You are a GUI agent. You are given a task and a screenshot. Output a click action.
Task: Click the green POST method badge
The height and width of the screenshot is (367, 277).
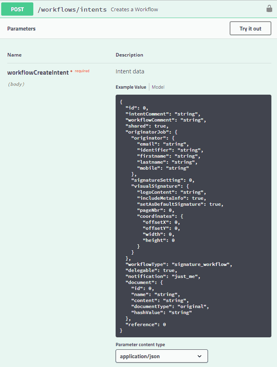click(x=17, y=9)
